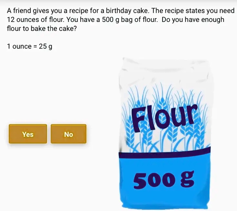Answer Yes to the flour question

28,134
